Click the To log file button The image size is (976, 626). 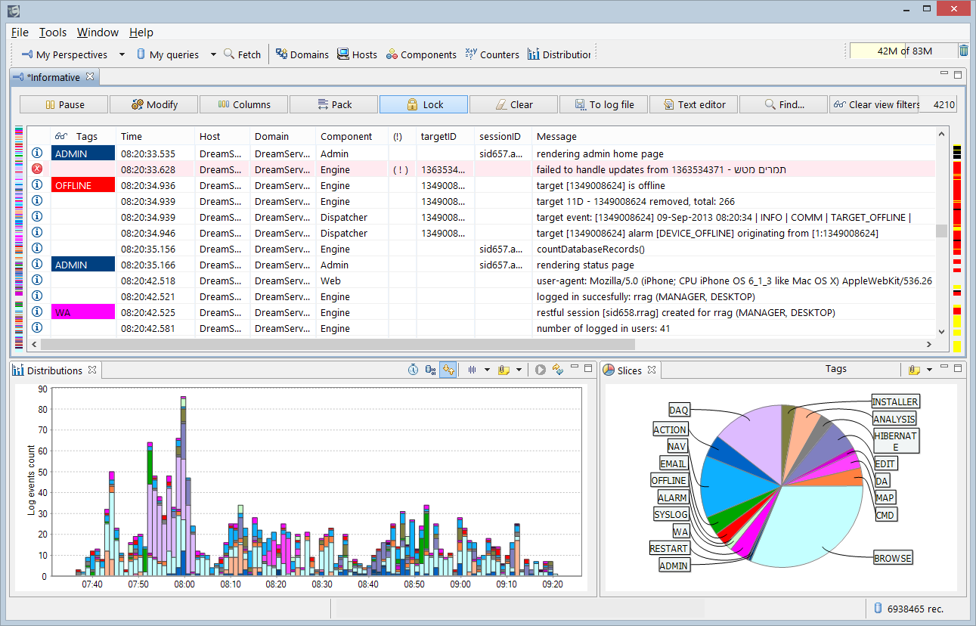click(604, 104)
